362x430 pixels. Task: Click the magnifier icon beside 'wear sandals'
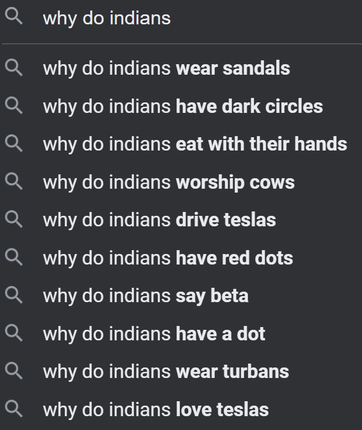[x=14, y=69]
